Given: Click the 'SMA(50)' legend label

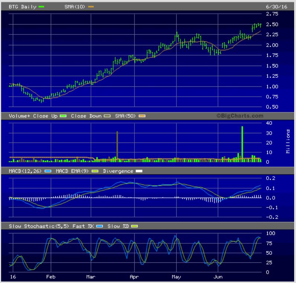Looking at the screenshot, I should 126,116.
